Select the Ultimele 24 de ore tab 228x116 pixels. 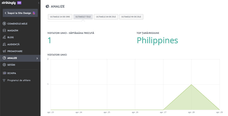coord(60,17)
